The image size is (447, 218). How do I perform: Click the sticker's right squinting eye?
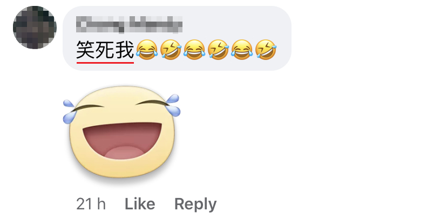pyautogui.click(x=151, y=103)
